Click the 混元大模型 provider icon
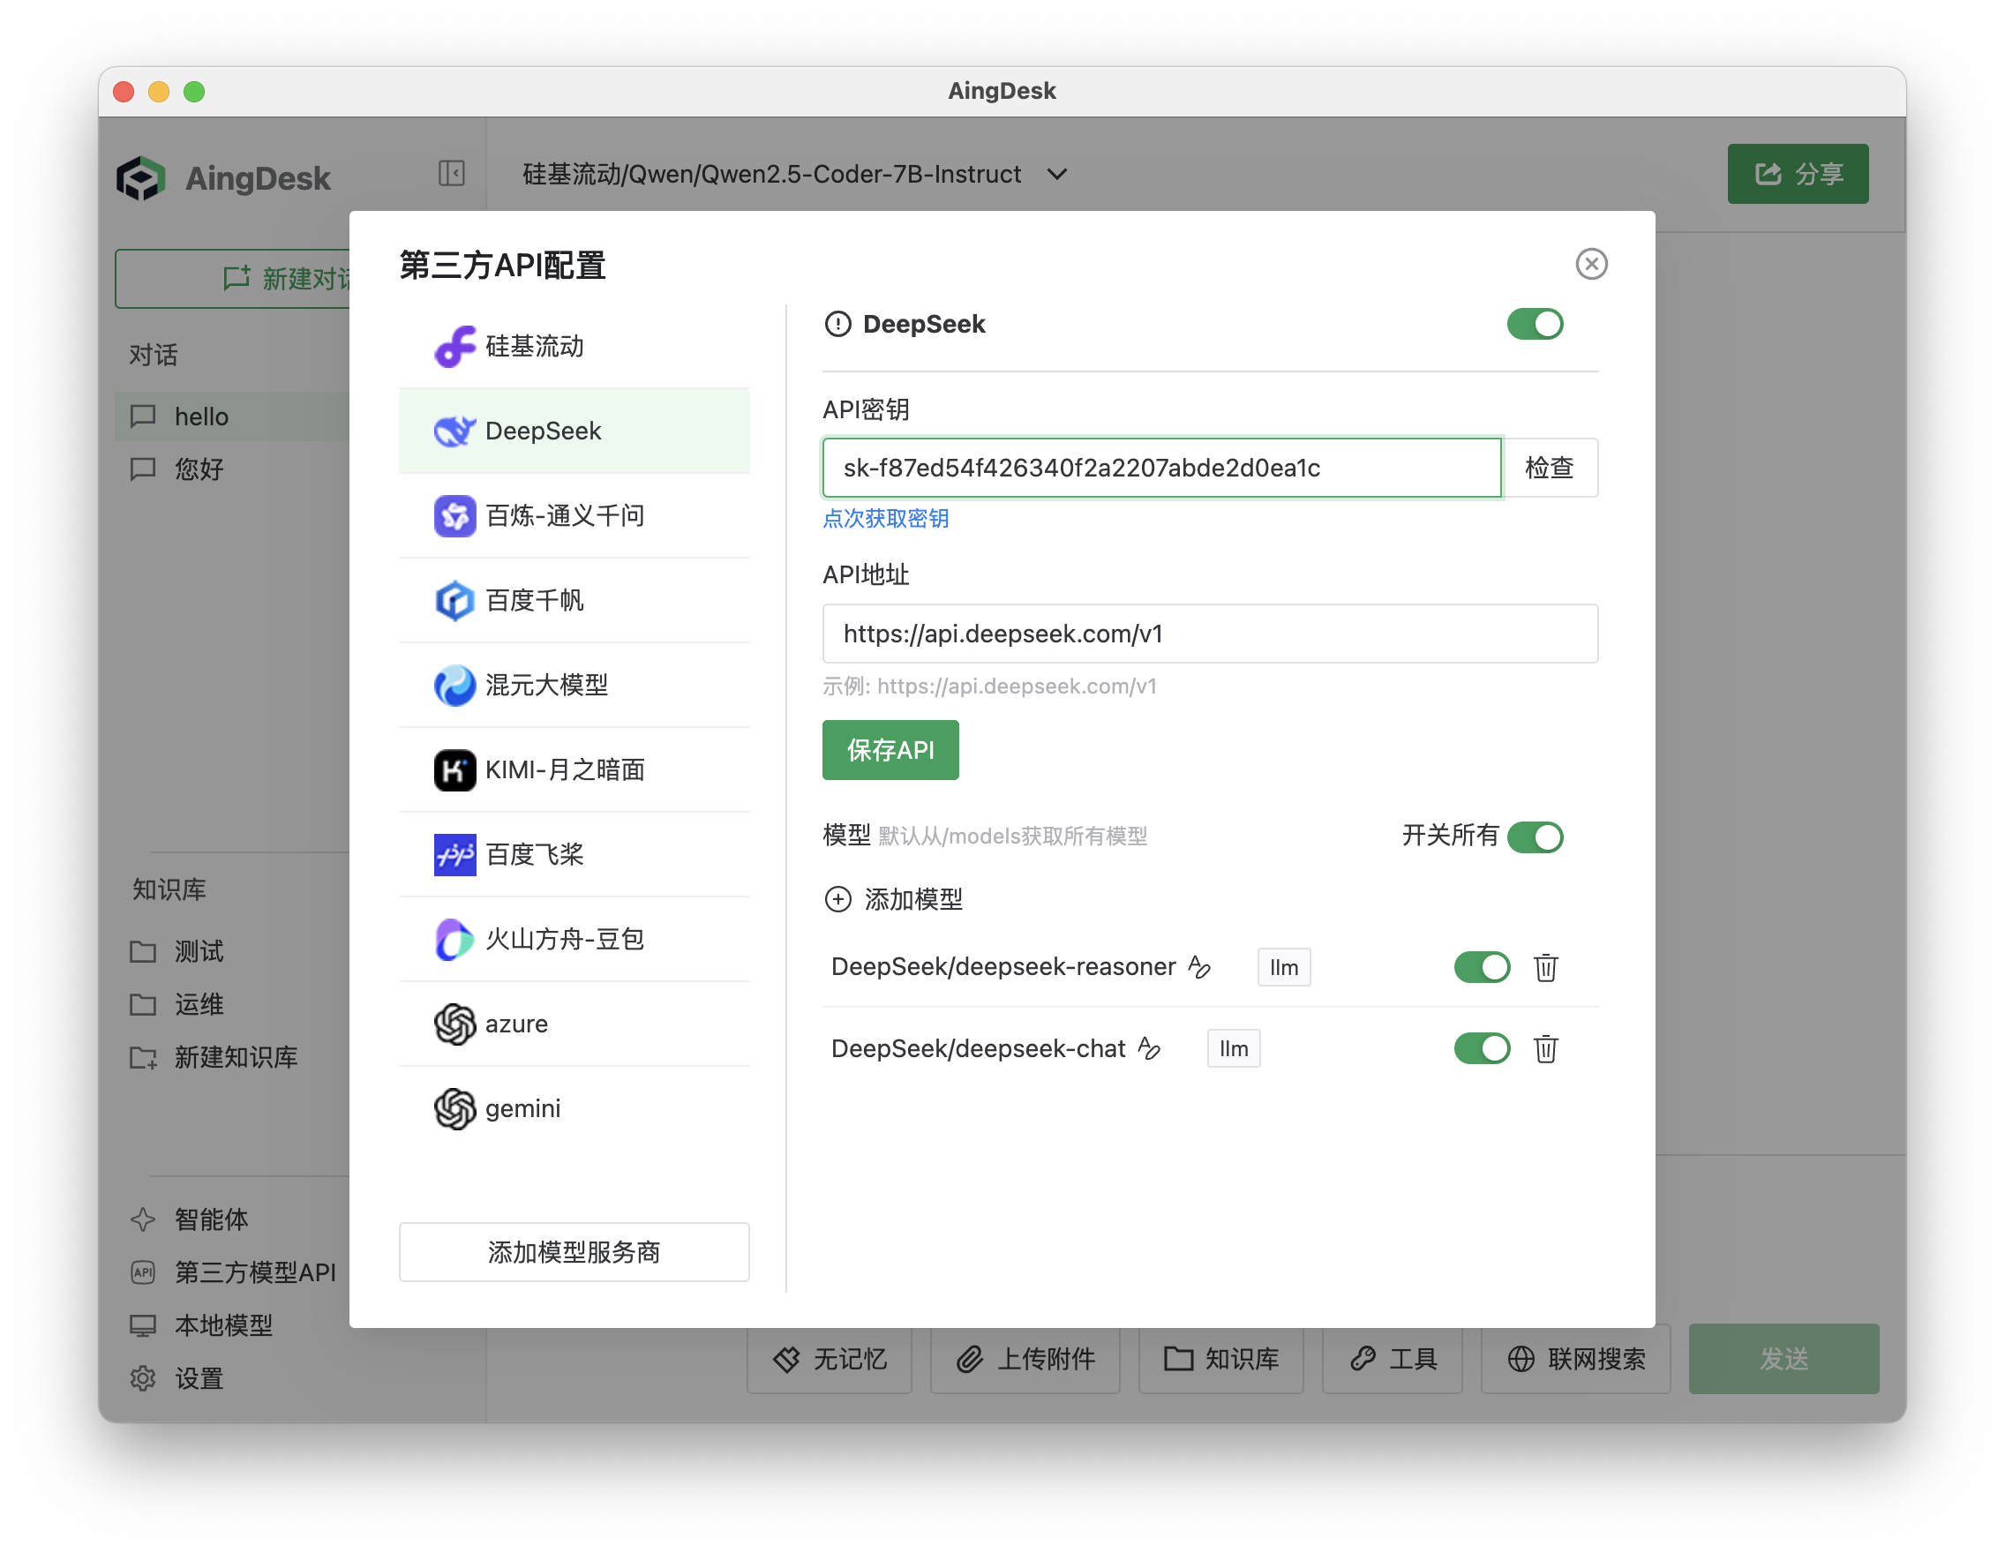Screen dimensions: 2005x1553 pos(454,686)
